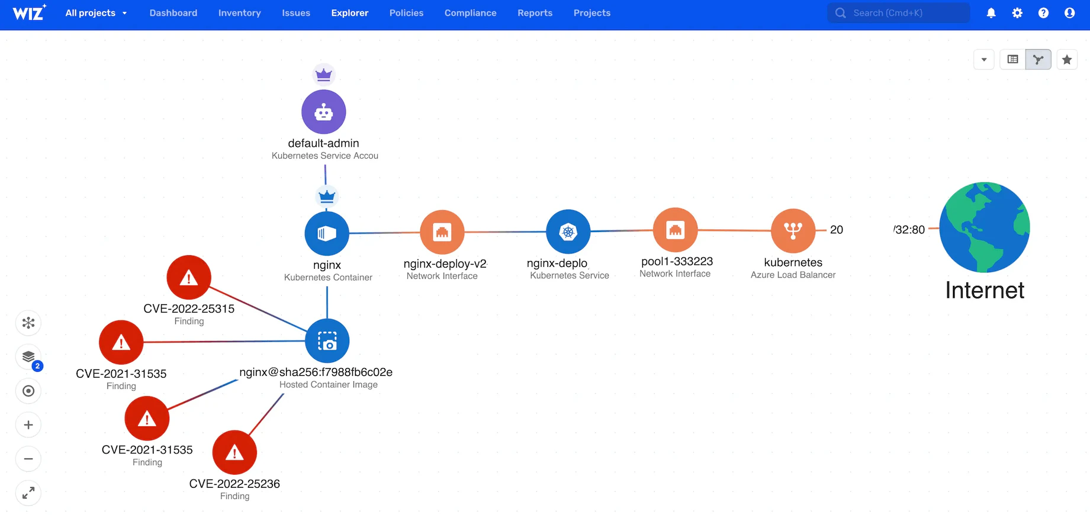
Task: Click the crown badge above nginx container
Action: (x=327, y=196)
